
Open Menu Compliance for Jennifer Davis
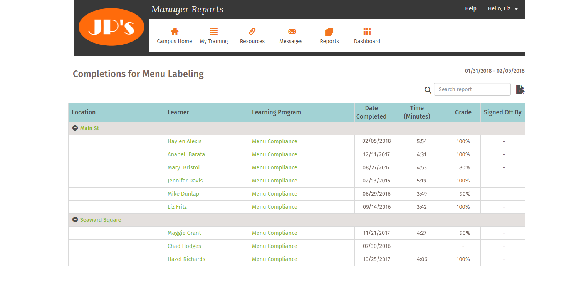click(x=275, y=181)
